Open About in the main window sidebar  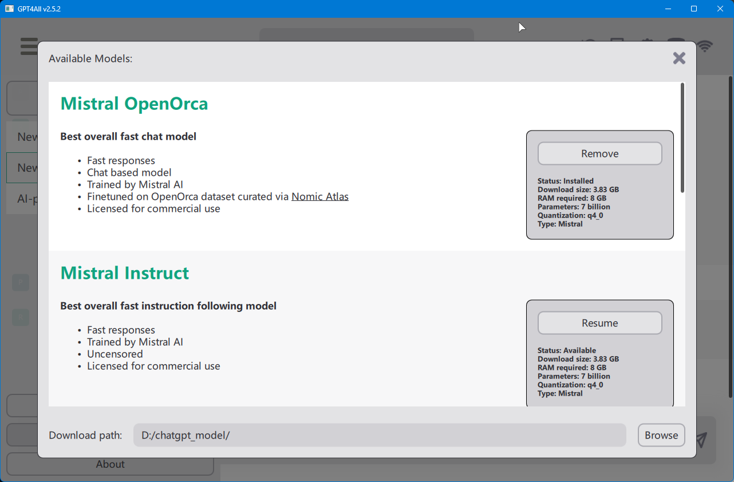[x=110, y=464]
